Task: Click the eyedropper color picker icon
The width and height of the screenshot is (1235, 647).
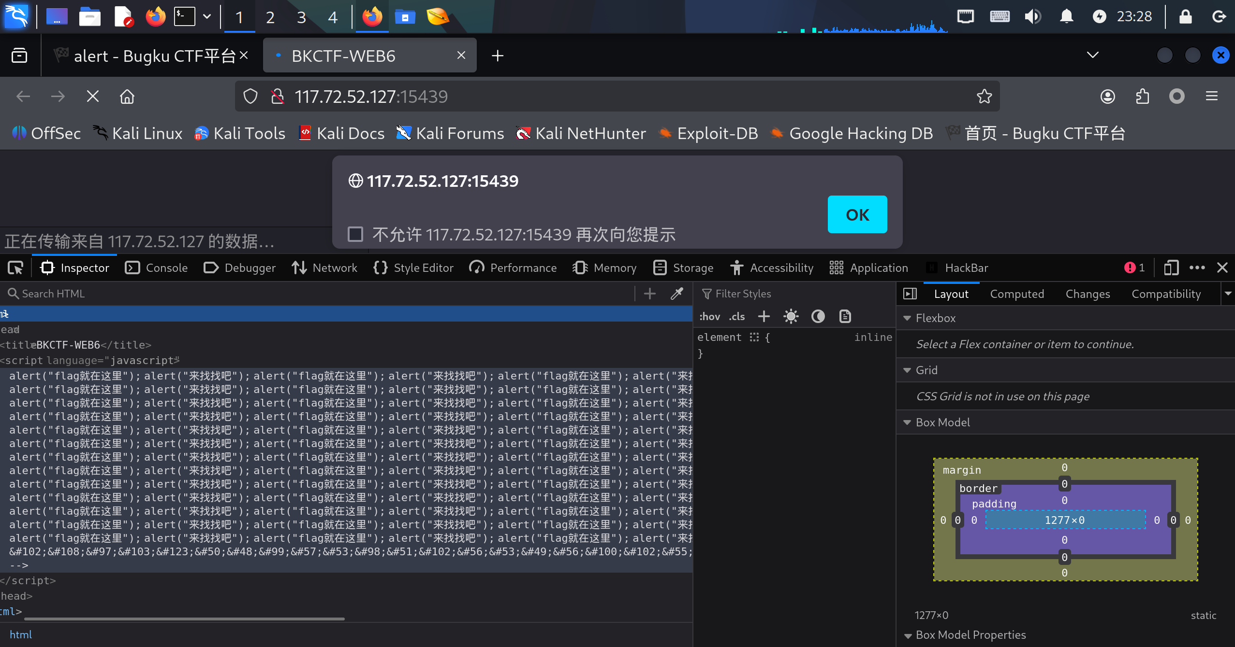Action: tap(677, 294)
